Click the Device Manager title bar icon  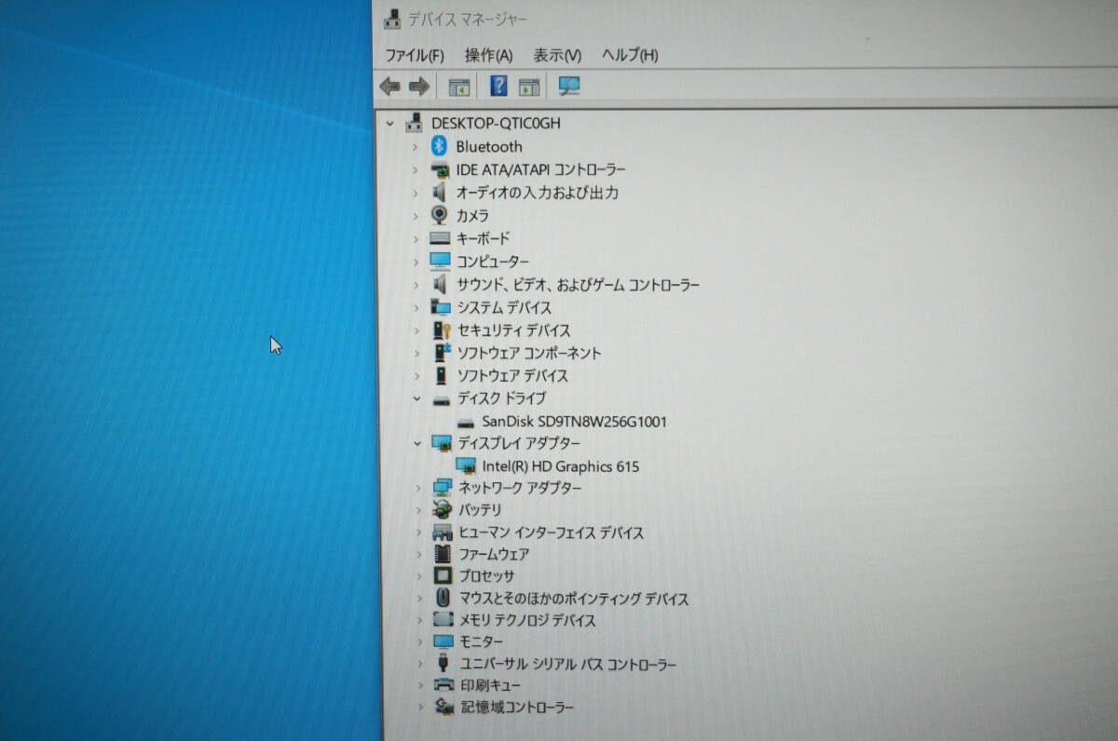(394, 18)
